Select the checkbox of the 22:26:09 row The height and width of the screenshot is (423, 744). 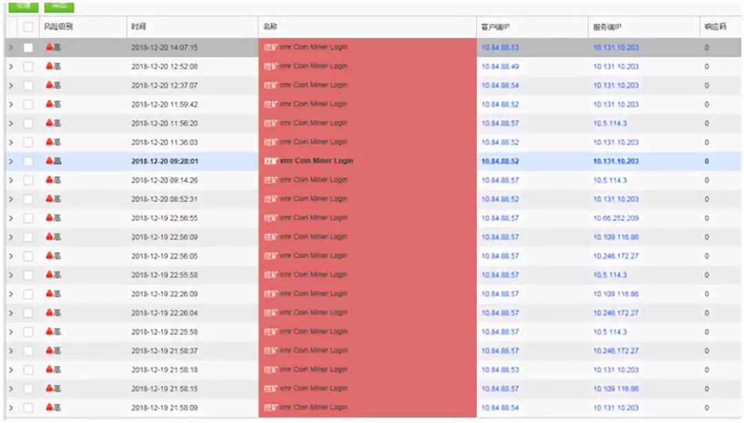click(x=28, y=294)
